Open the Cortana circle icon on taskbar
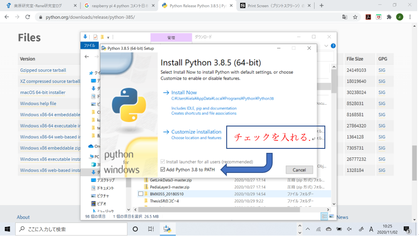This screenshot has height=236, width=419. click(x=135, y=229)
